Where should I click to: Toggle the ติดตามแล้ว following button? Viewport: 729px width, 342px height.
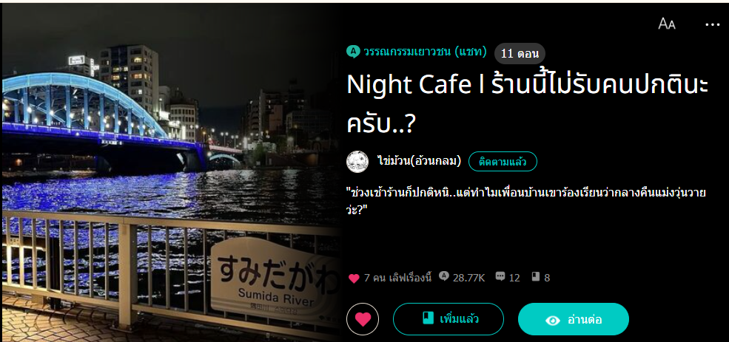[503, 162]
